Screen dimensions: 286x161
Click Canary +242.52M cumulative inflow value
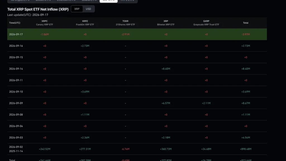(44, 149)
